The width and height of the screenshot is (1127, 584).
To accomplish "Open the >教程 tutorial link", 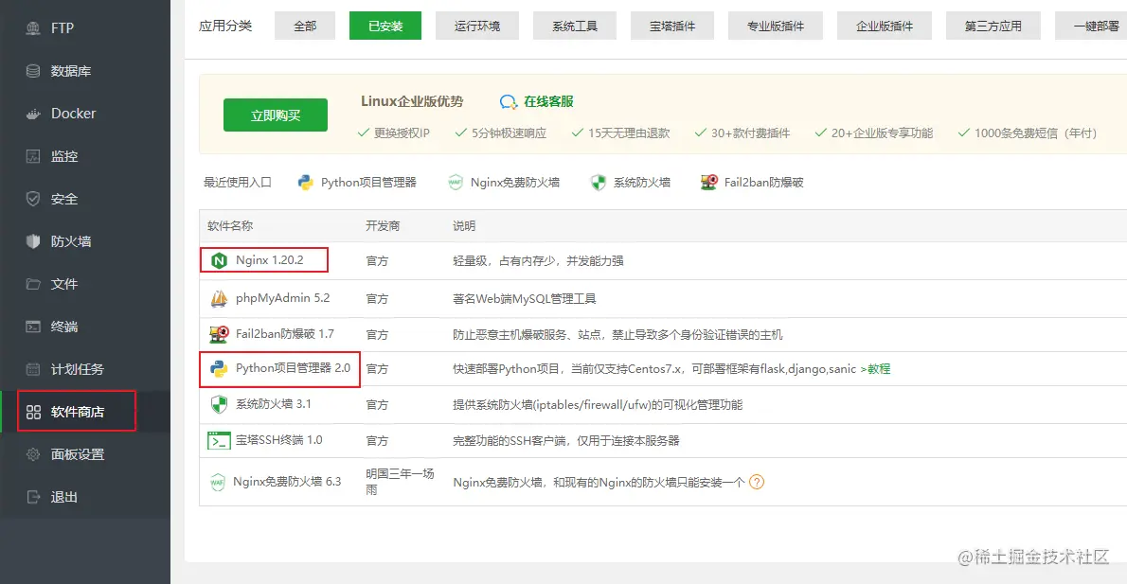I will pyautogui.click(x=875, y=368).
